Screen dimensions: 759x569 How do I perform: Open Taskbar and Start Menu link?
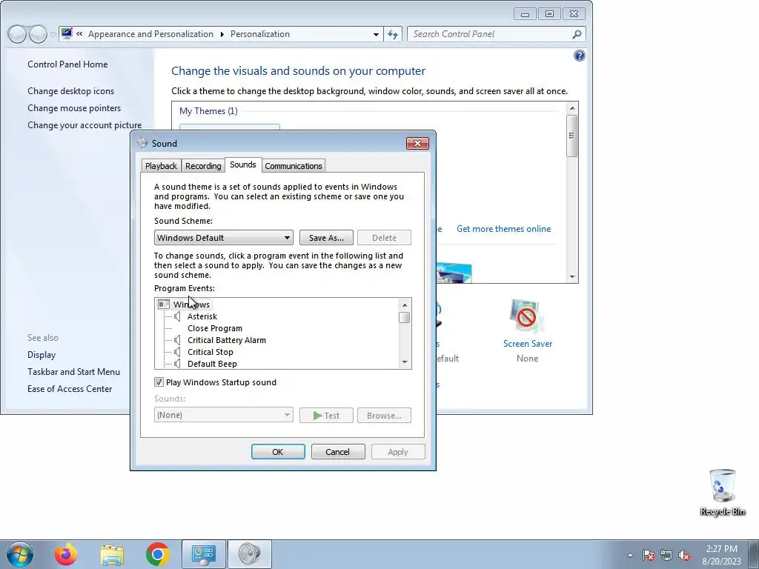(x=73, y=372)
